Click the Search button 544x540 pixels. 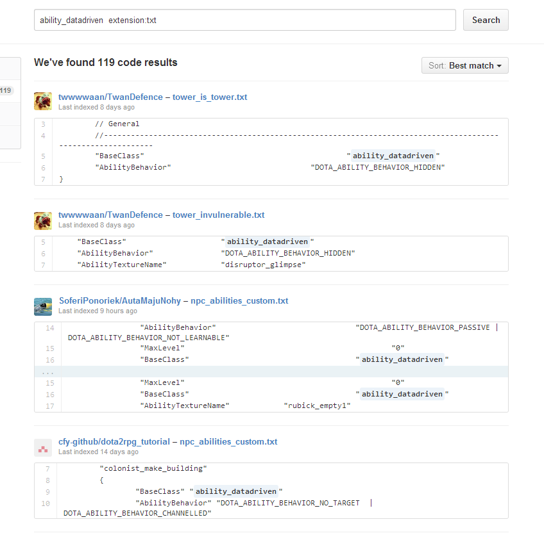tap(486, 20)
